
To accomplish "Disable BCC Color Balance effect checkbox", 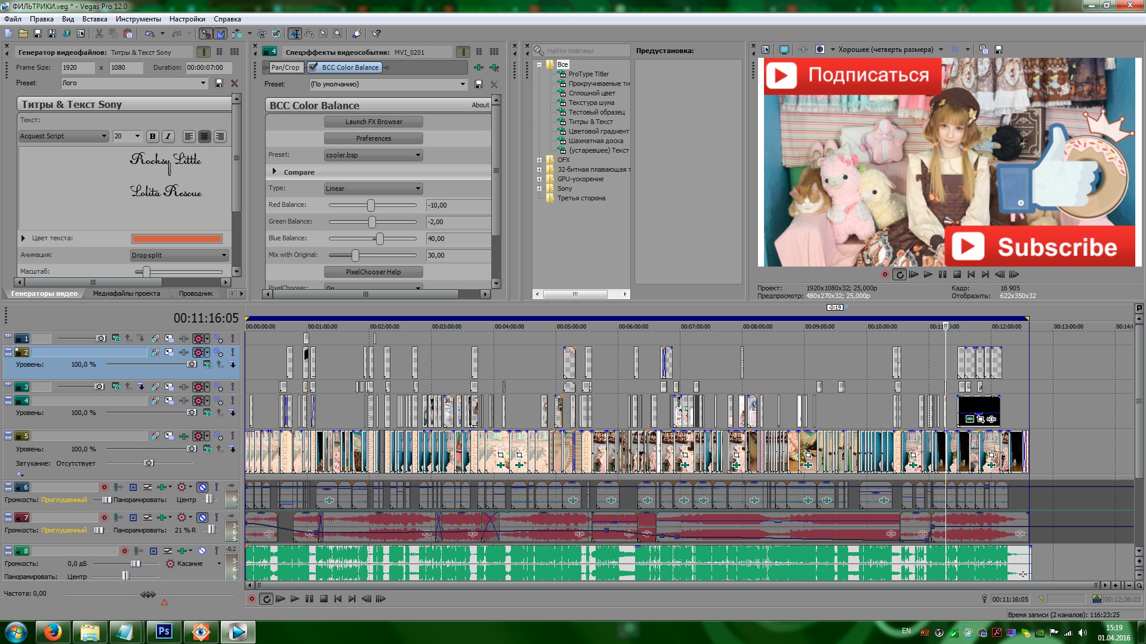I will pyautogui.click(x=313, y=67).
